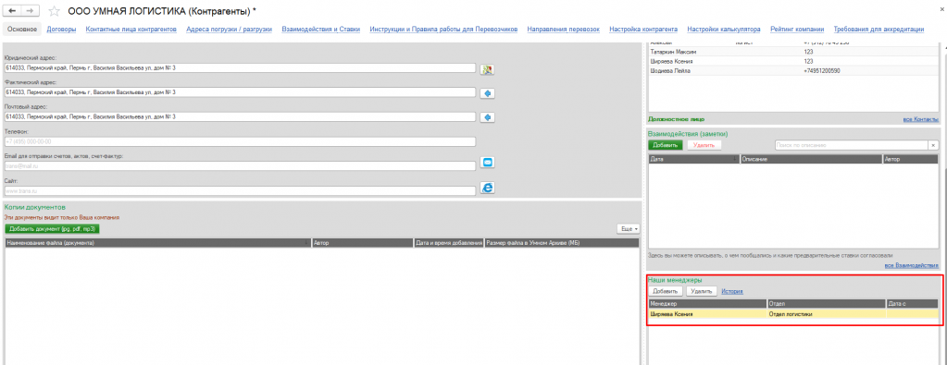Click into the Почтовый адрес field
Screen dimensions: 947x365
point(240,116)
